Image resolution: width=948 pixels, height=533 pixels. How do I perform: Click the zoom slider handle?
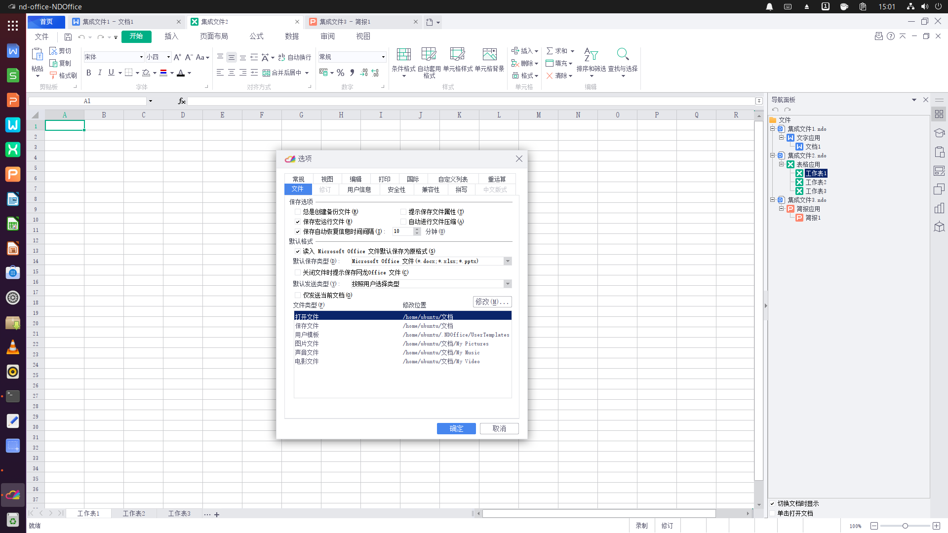(905, 526)
